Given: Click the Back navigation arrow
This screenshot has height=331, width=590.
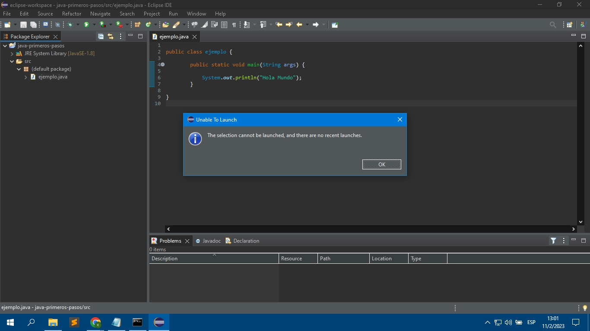Looking at the screenshot, I should (299, 25).
